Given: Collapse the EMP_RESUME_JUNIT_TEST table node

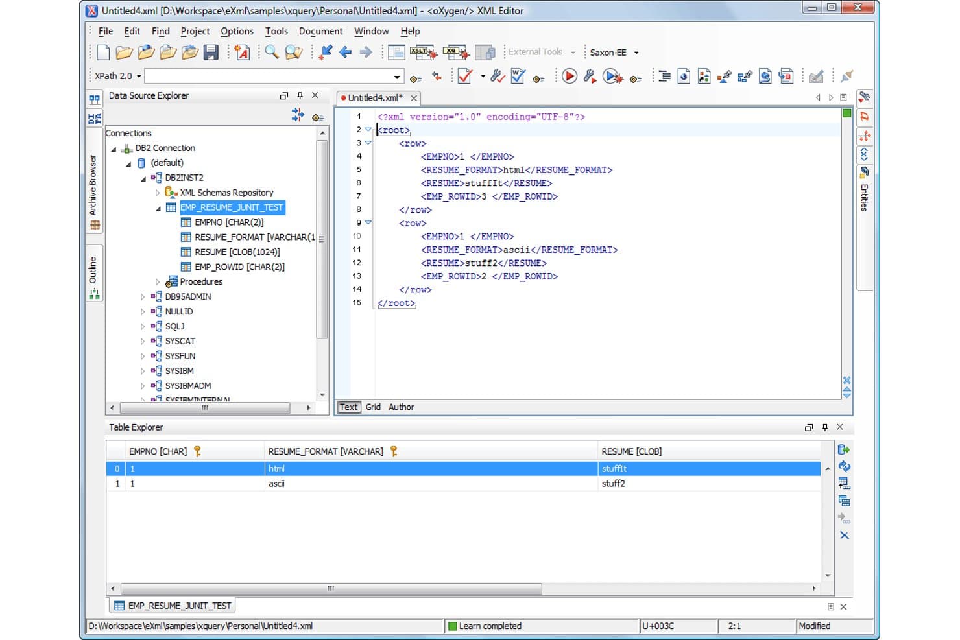Looking at the screenshot, I should pos(158,208).
